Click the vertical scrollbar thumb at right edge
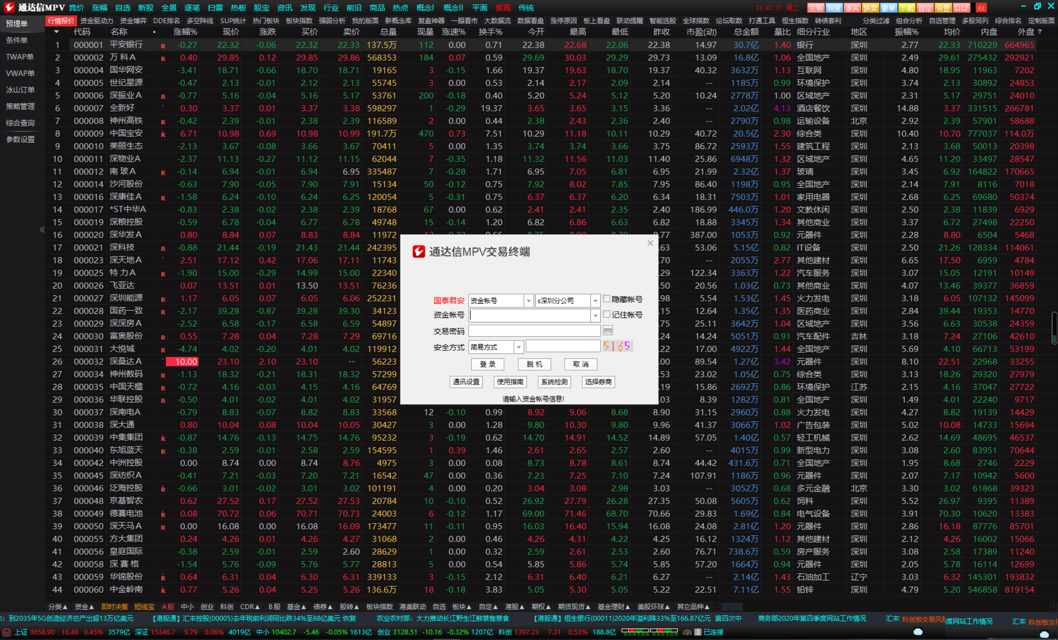 (1054, 328)
